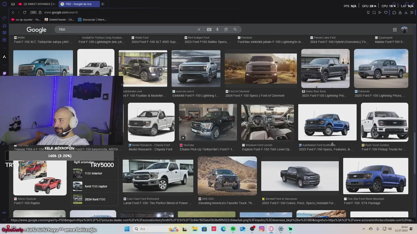The width and height of the screenshot is (417, 234).
Task: Open GX Control speedometer in sidebar
Action: [4, 18]
